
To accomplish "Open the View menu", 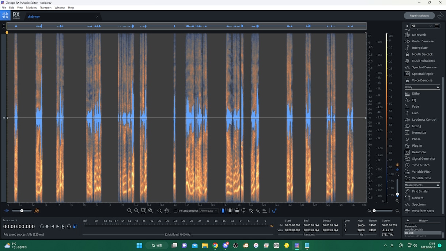I will [20, 8].
